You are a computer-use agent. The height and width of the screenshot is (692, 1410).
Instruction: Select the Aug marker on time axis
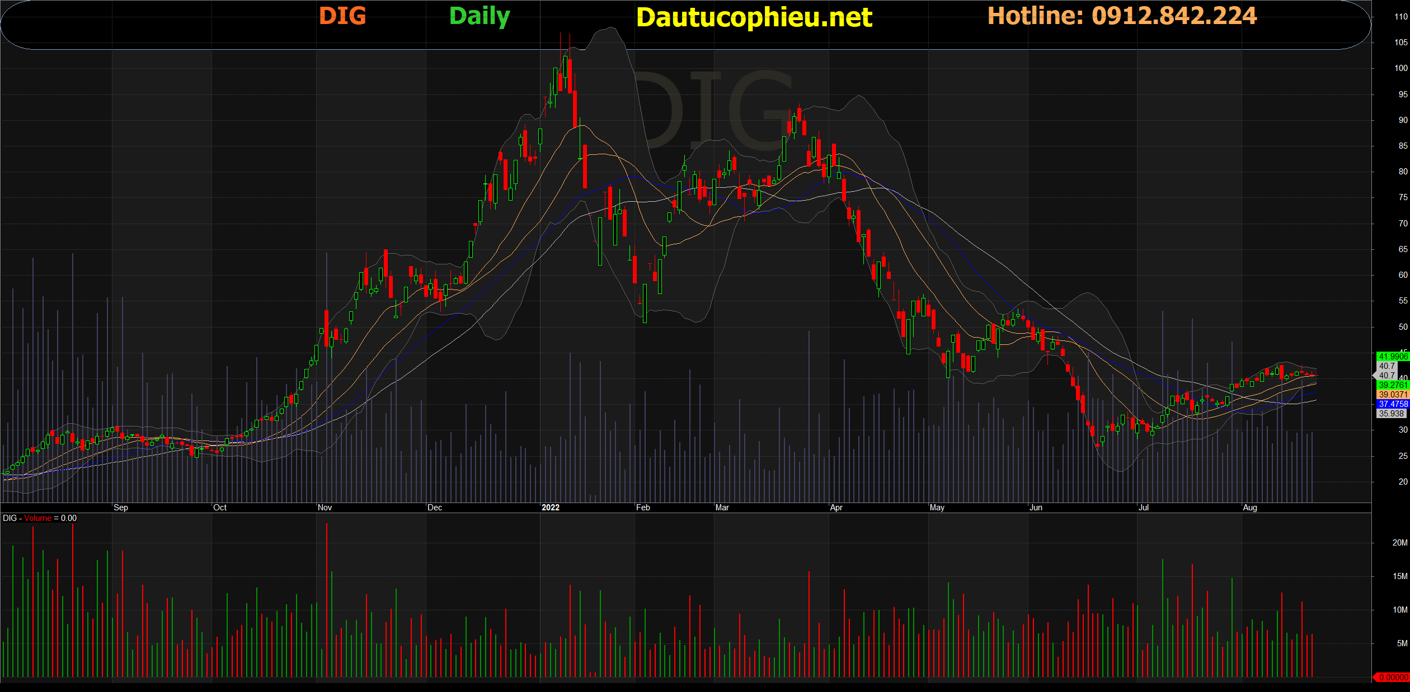click(x=1249, y=508)
